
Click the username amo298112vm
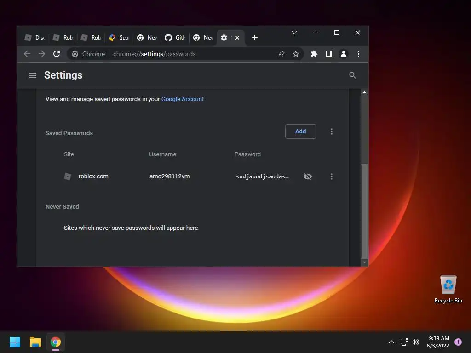[x=169, y=176]
